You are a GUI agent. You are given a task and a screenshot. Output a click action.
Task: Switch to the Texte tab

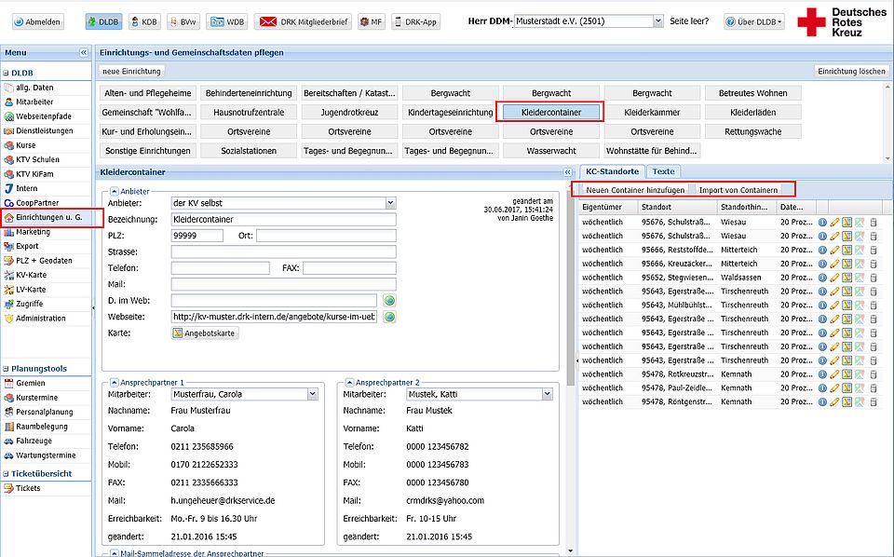pyautogui.click(x=663, y=171)
